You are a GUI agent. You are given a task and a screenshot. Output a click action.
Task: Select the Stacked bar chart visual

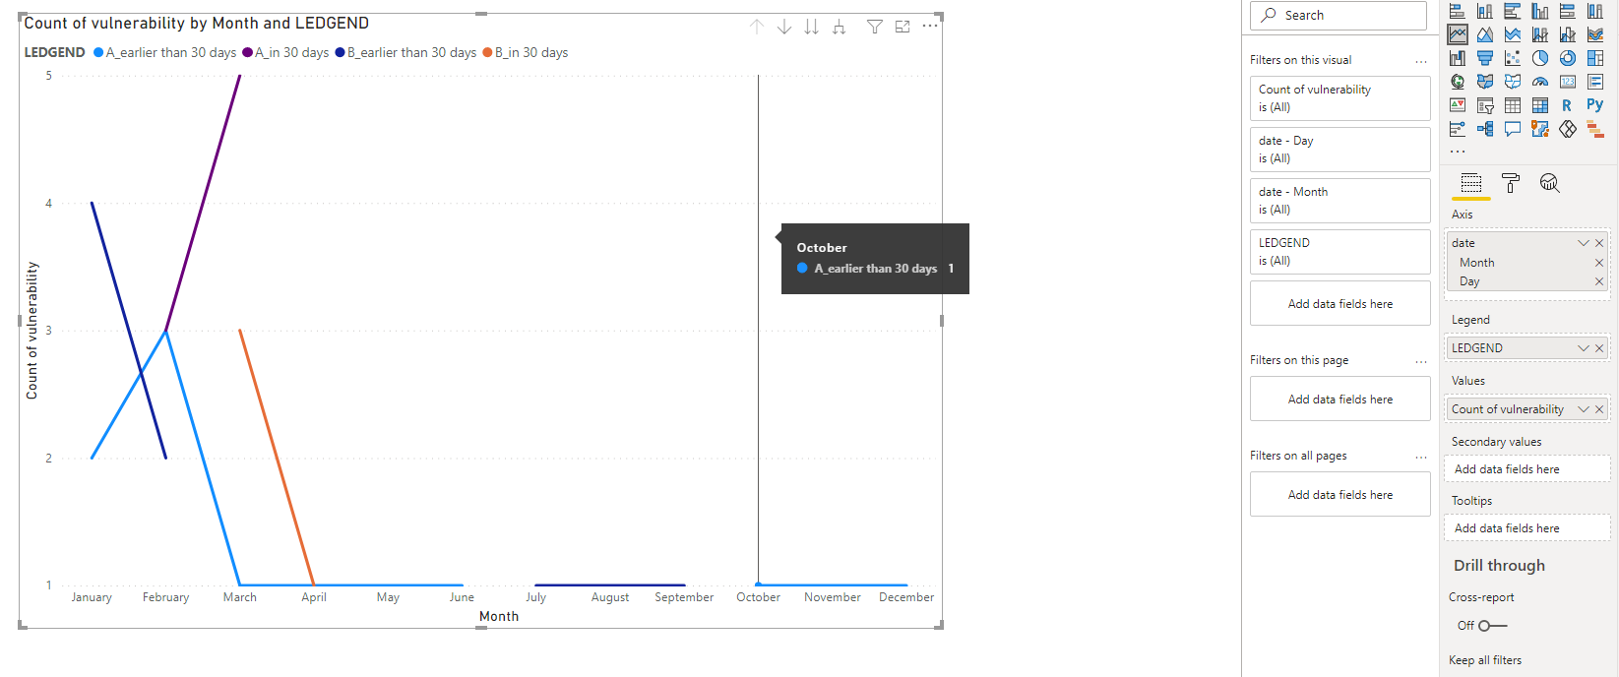tap(1458, 12)
